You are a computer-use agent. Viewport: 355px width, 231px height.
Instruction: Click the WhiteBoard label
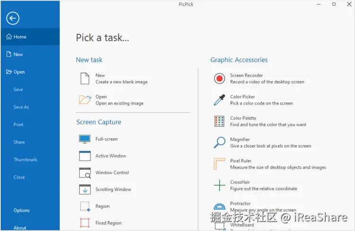[242, 225]
